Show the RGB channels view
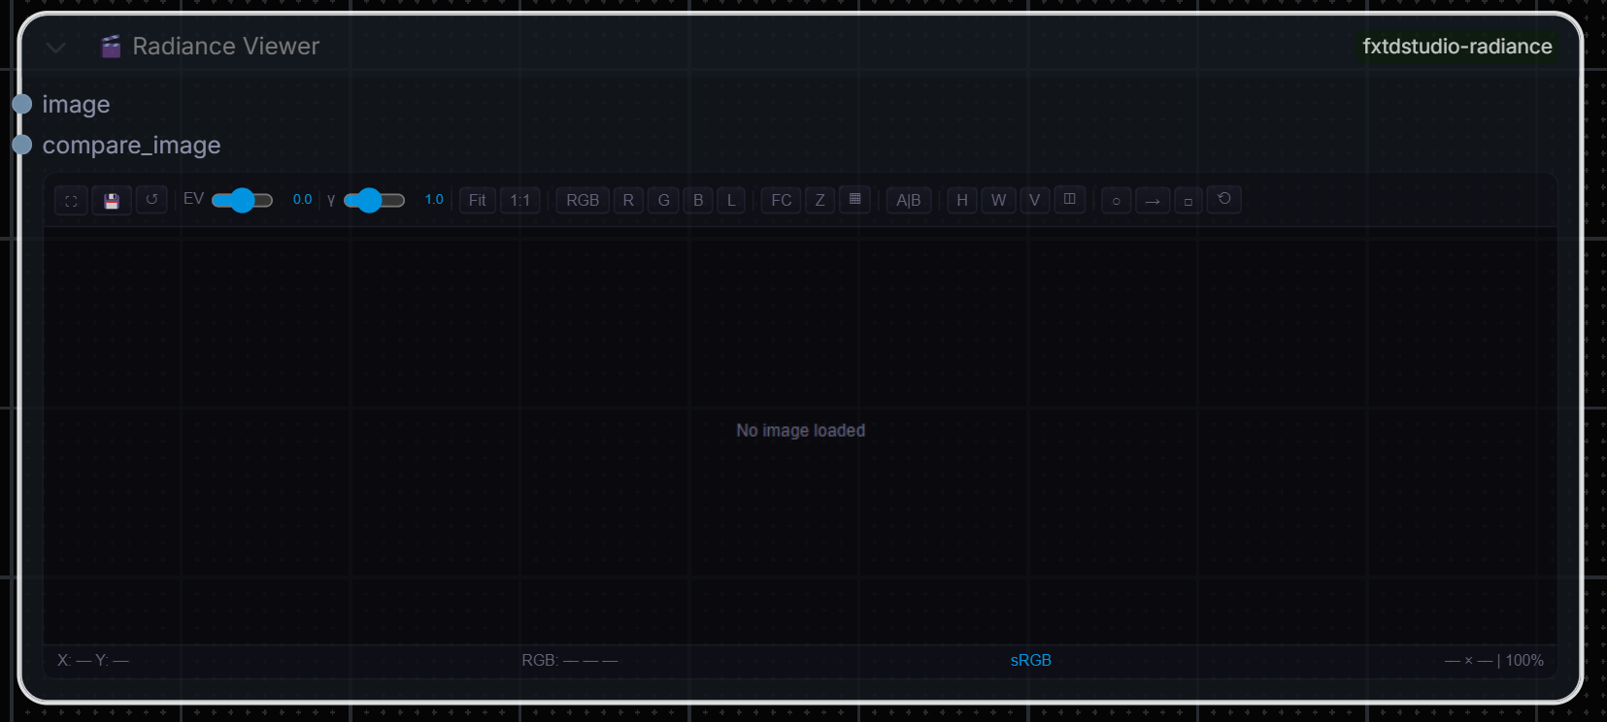The width and height of the screenshot is (1607, 722). coord(583,201)
